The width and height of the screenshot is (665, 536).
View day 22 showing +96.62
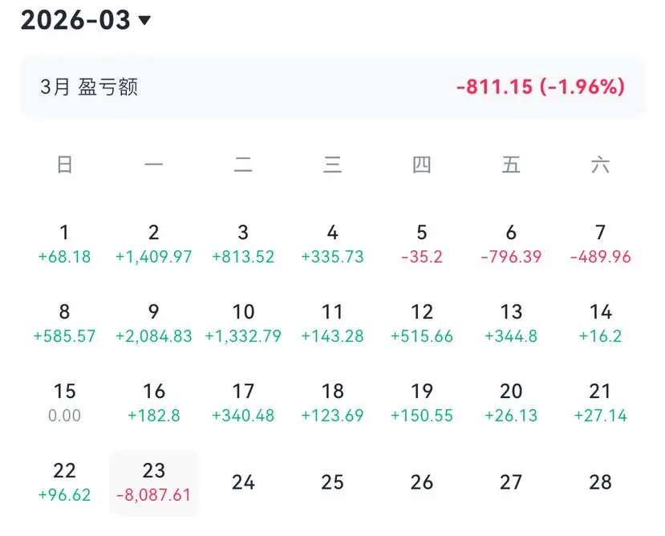64,482
